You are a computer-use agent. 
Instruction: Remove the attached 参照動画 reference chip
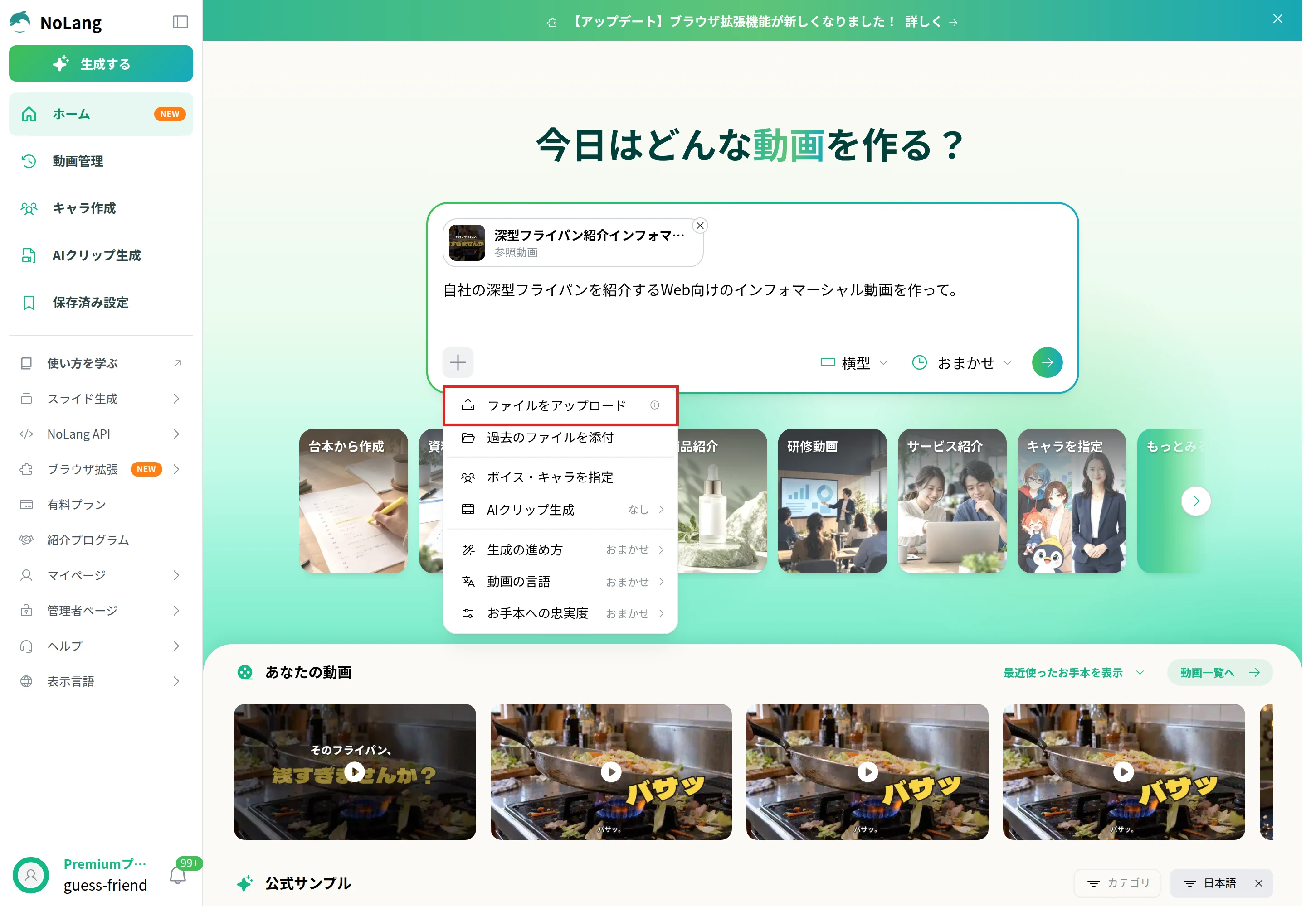tap(700, 226)
